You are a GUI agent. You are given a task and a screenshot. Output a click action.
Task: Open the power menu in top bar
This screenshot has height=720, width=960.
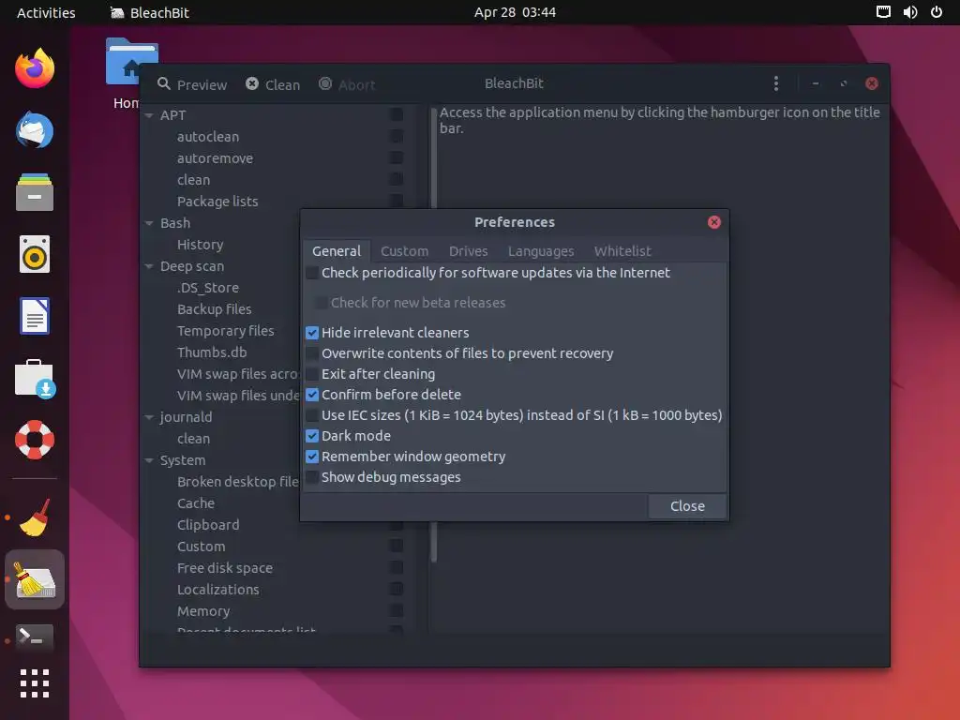937,12
